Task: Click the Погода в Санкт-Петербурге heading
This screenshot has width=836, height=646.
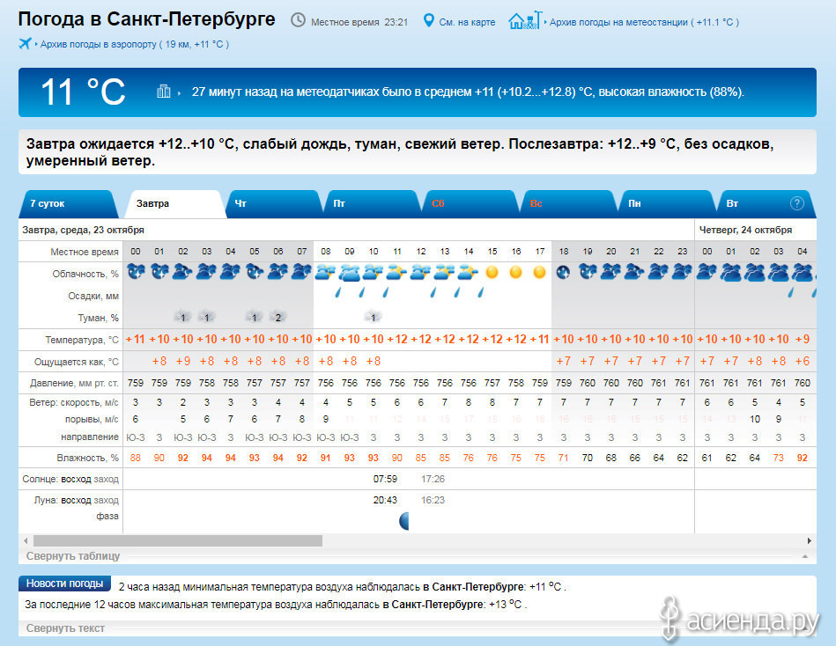Action: pyautogui.click(x=146, y=19)
